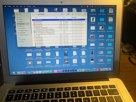Open the Finder grouping options dropdown
This screenshot has height=102, width=136.
point(69,14)
